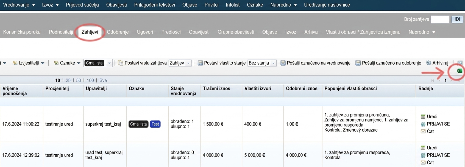The width and height of the screenshot is (465, 167).
Task: Open Oznake in the top menu bar
Action: point(255,5)
